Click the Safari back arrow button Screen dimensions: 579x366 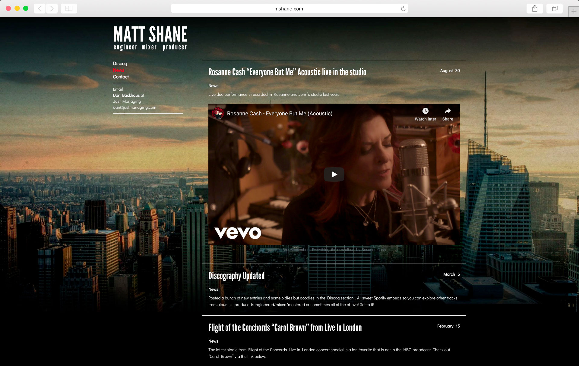pos(40,8)
